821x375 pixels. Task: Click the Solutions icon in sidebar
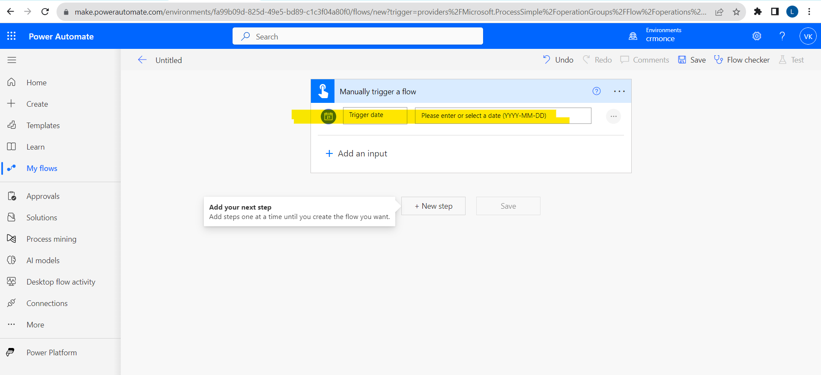pyautogui.click(x=12, y=217)
